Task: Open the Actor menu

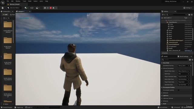Action: (x=41, y=1)
